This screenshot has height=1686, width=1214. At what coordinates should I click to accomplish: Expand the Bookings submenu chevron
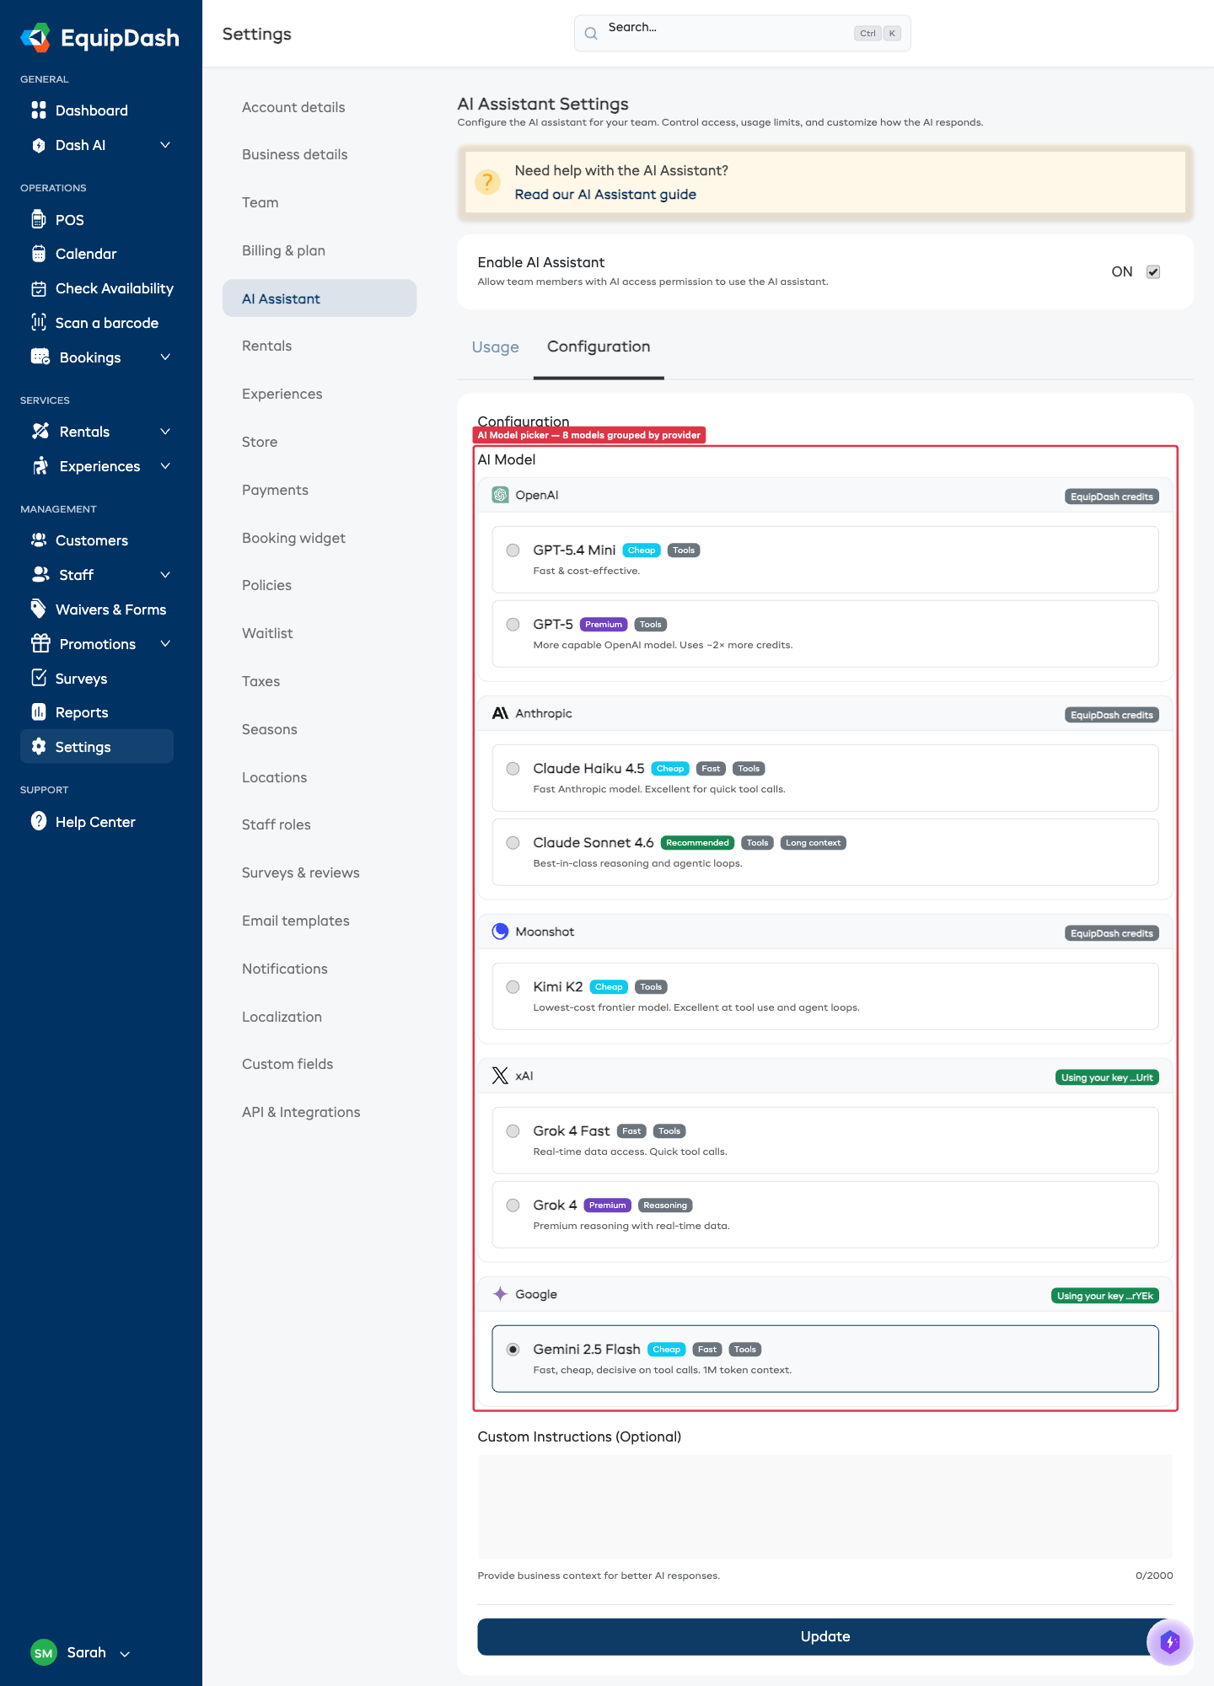pyautogui.click(x=165, y=357)
